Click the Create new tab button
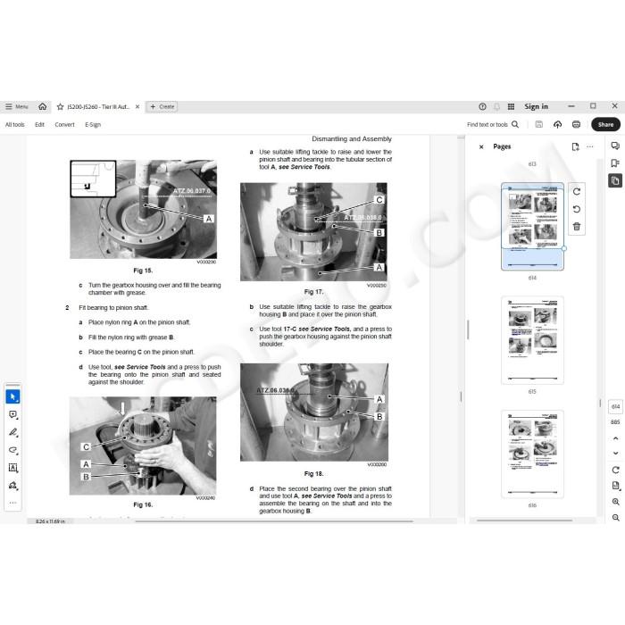This screenshot has height=625, width=625. 162,107
